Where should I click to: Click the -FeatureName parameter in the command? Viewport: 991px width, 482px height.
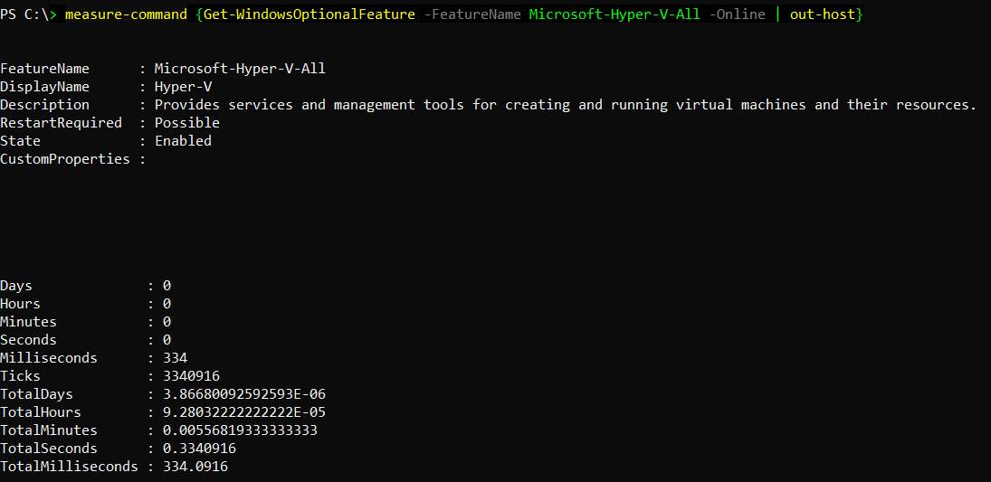coord(472,14)
